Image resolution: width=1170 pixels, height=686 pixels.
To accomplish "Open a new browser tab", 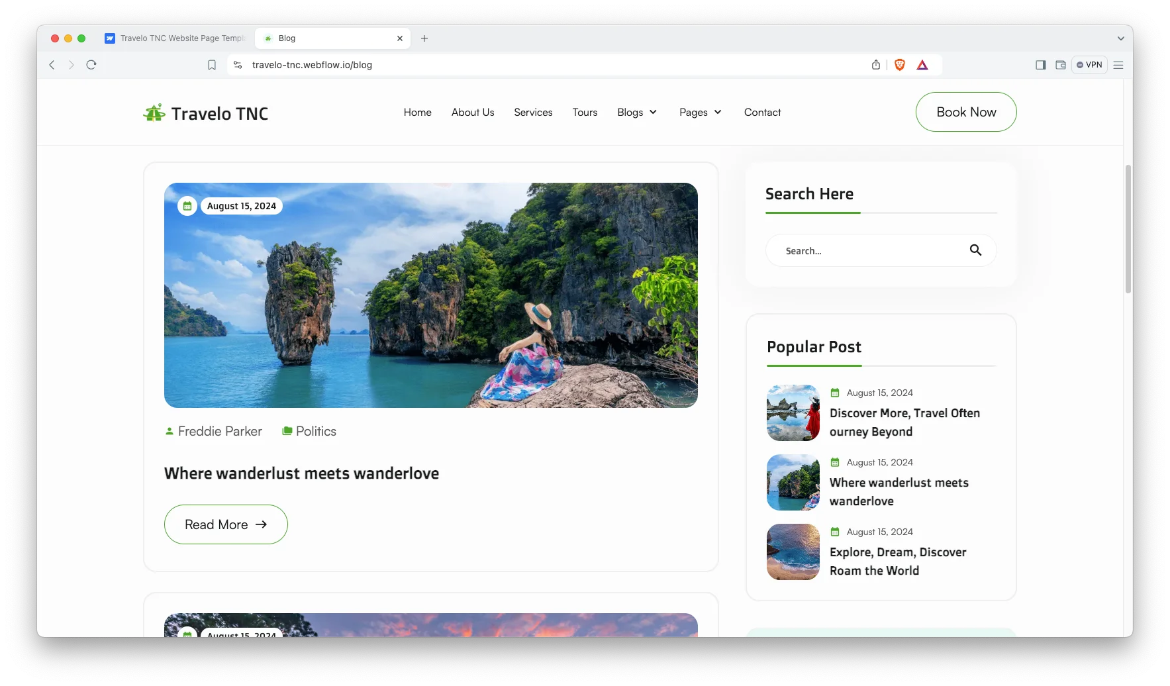I will click(424, 38).
